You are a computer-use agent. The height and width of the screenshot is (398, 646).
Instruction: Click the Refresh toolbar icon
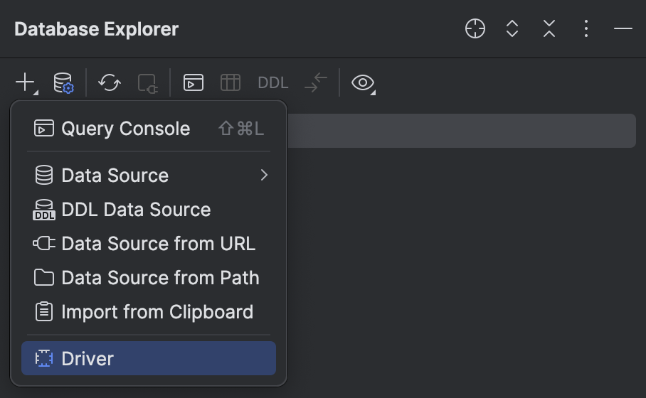click(x=109, y=82)
